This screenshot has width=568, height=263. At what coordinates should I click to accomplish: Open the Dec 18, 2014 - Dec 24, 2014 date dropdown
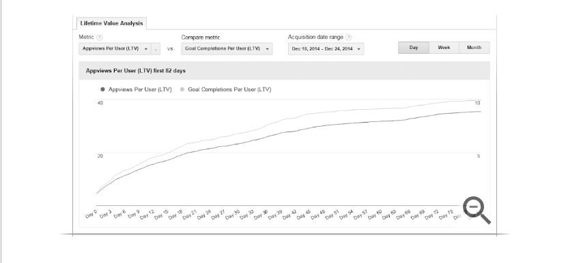point(326,48)
